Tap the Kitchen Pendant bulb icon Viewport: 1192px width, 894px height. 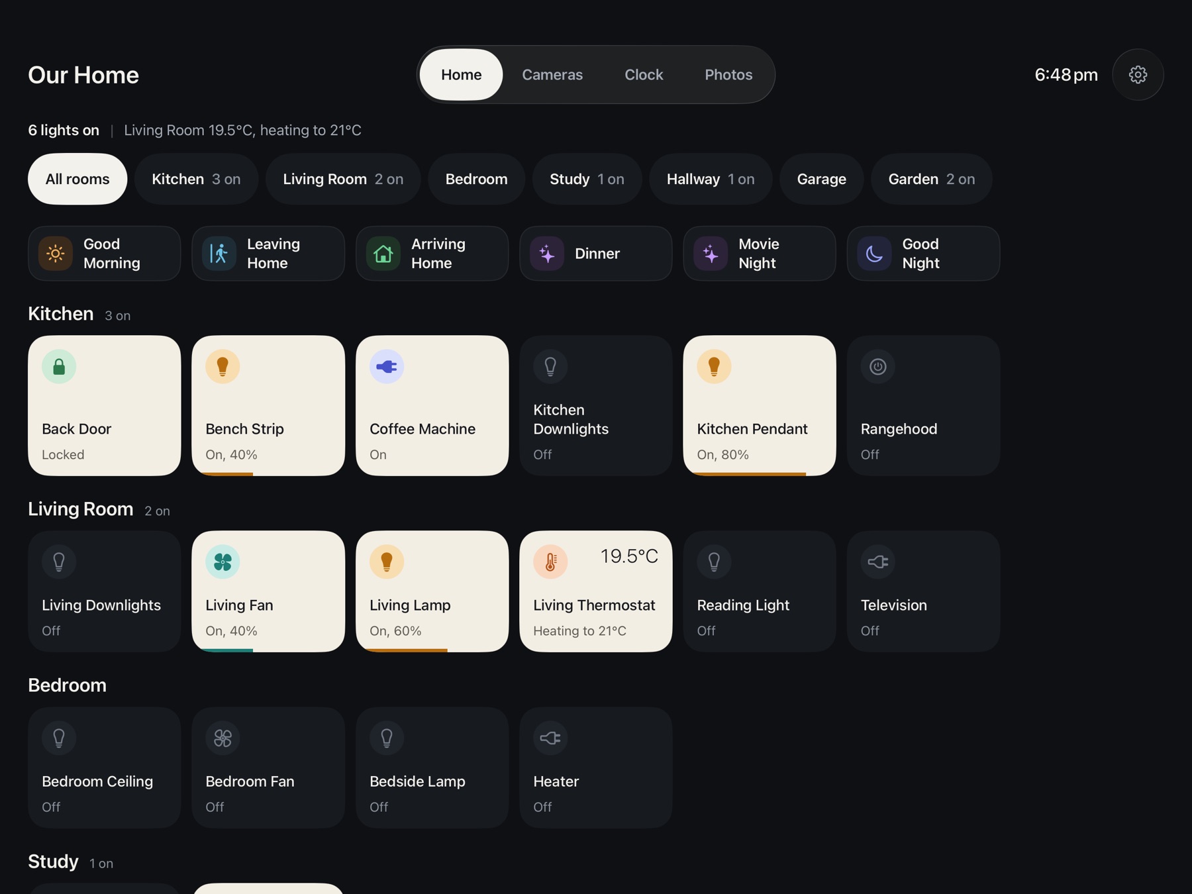[x=714, y=366]
